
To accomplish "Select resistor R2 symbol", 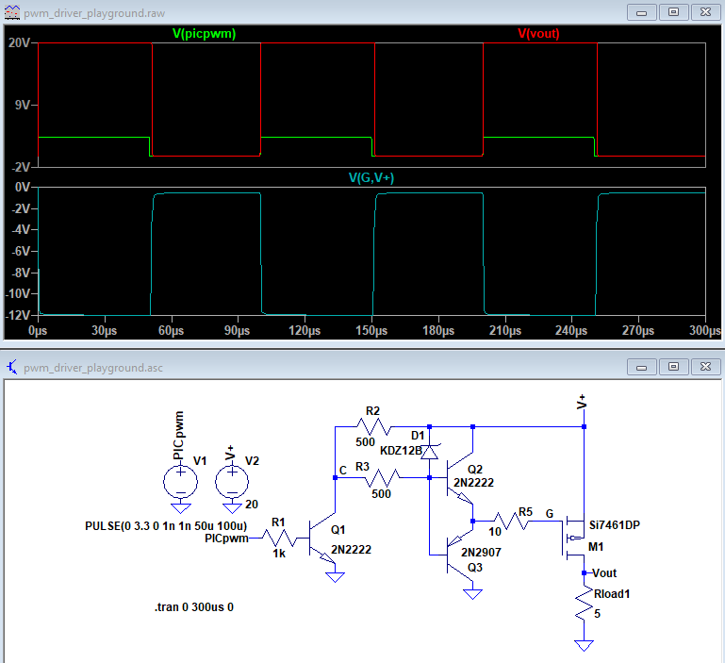I will 373,426.
